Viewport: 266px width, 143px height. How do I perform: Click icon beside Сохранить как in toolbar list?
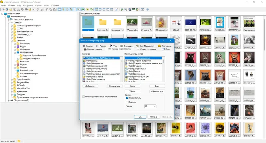tap(126, 69)
